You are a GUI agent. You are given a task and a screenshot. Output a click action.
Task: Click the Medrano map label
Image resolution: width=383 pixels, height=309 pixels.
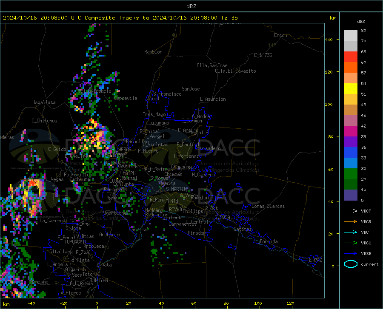pos(154,210)
